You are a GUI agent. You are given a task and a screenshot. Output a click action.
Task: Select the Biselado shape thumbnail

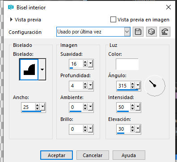click(29, 70)
